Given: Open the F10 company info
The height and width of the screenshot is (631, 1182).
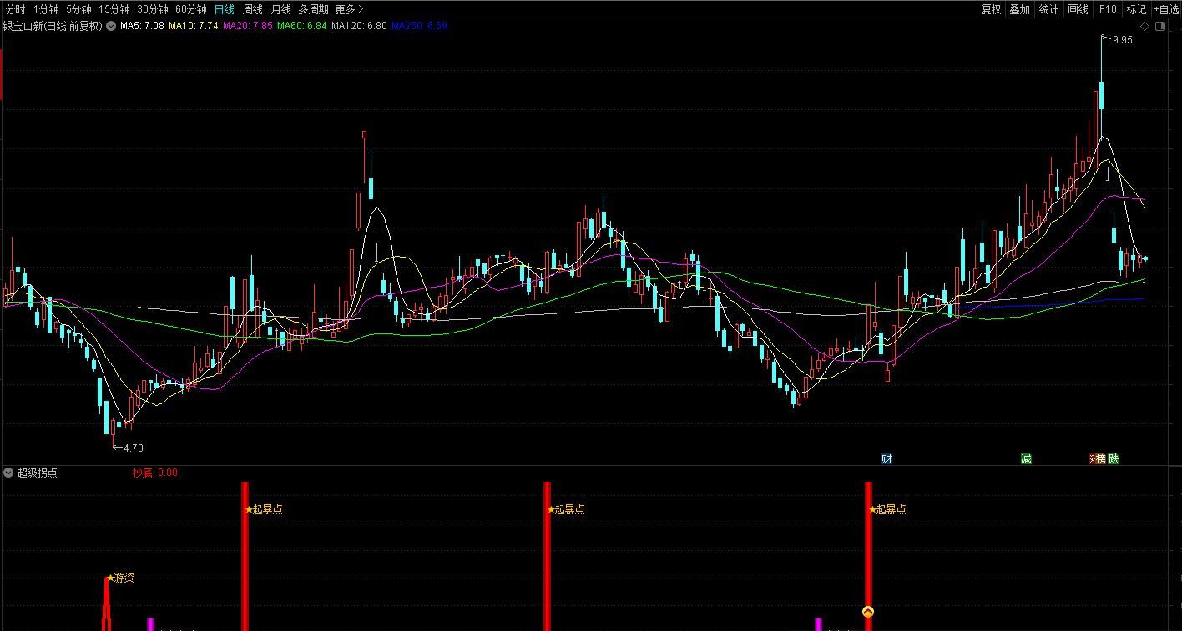Looking at the screenshot, I should (x=1108, y=9).
